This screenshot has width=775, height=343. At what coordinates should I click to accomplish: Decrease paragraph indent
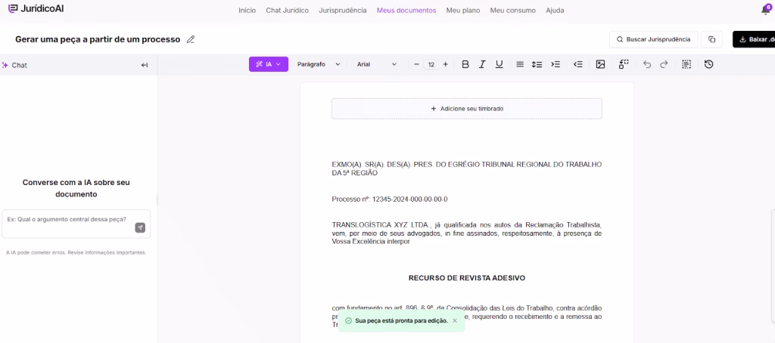[x=577, y=64]
